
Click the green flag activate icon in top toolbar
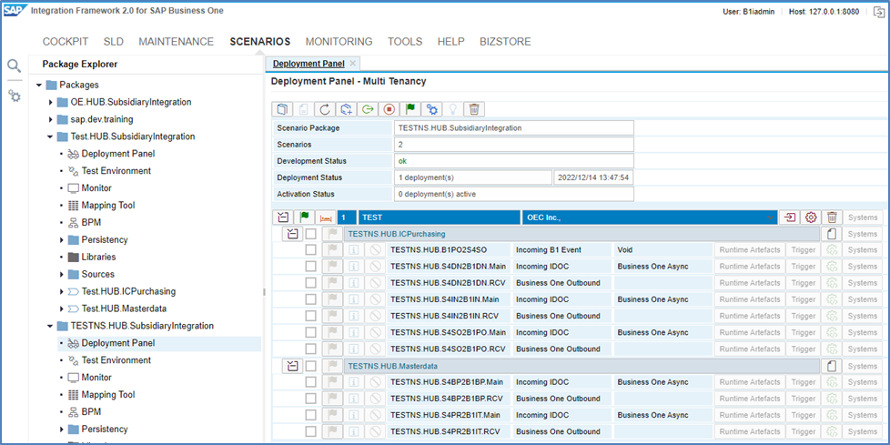tap(410, 109)
